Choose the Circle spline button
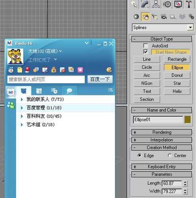 [x=147, y=67]
